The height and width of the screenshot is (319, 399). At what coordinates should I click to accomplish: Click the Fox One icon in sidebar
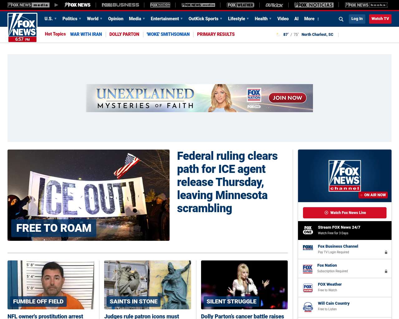(308, 230)
